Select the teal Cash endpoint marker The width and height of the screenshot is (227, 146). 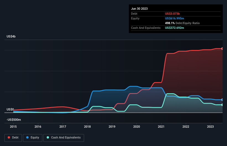point(222,105)
